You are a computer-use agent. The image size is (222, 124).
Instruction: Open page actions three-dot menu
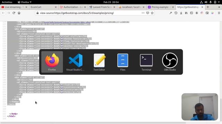(143, 13)
